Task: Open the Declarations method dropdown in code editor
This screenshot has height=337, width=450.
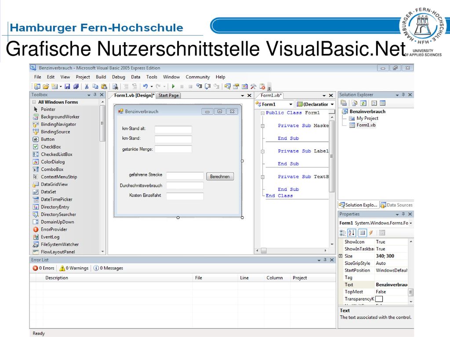Action: 332,104
